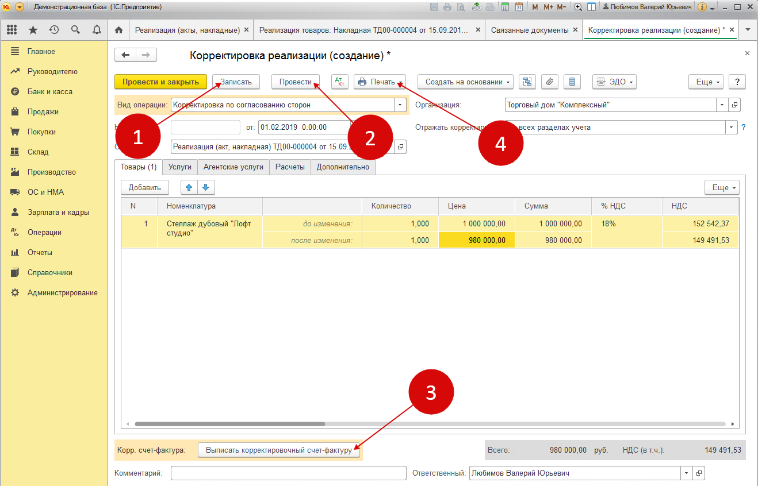The width and height of the screenshot is (758, 486).
Task: Open Создать на основании dropdown
Action: coord(466,82)
